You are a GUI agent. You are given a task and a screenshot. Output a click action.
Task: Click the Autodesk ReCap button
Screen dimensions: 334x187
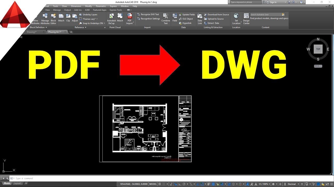(111, 19)
